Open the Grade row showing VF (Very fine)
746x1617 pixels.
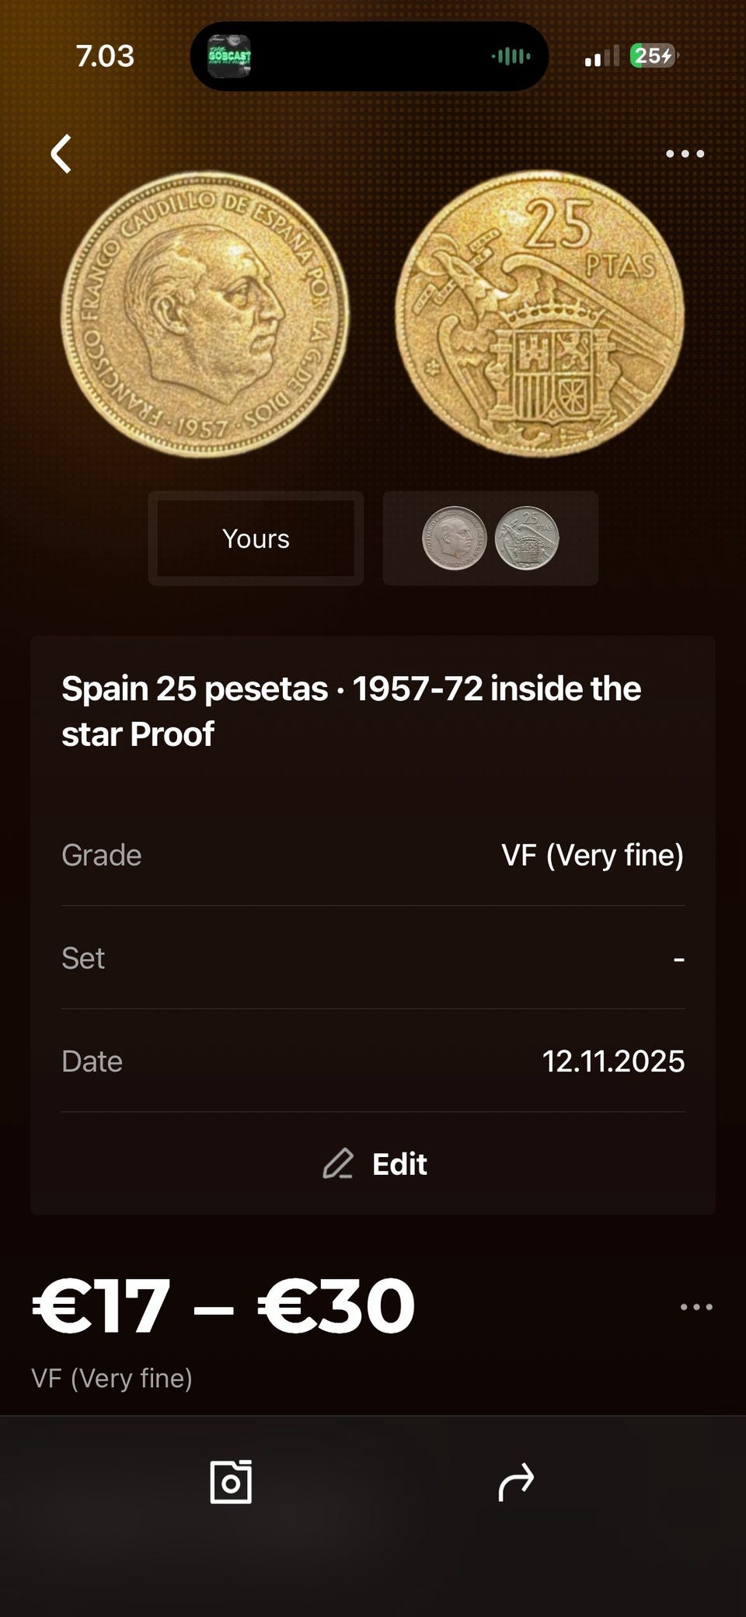coord(373,855)
